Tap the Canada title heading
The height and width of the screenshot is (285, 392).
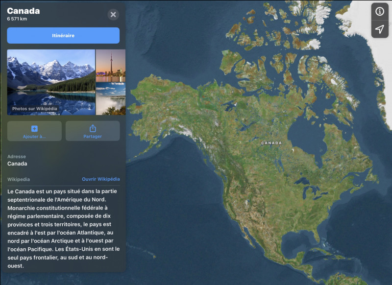point(24,11)
